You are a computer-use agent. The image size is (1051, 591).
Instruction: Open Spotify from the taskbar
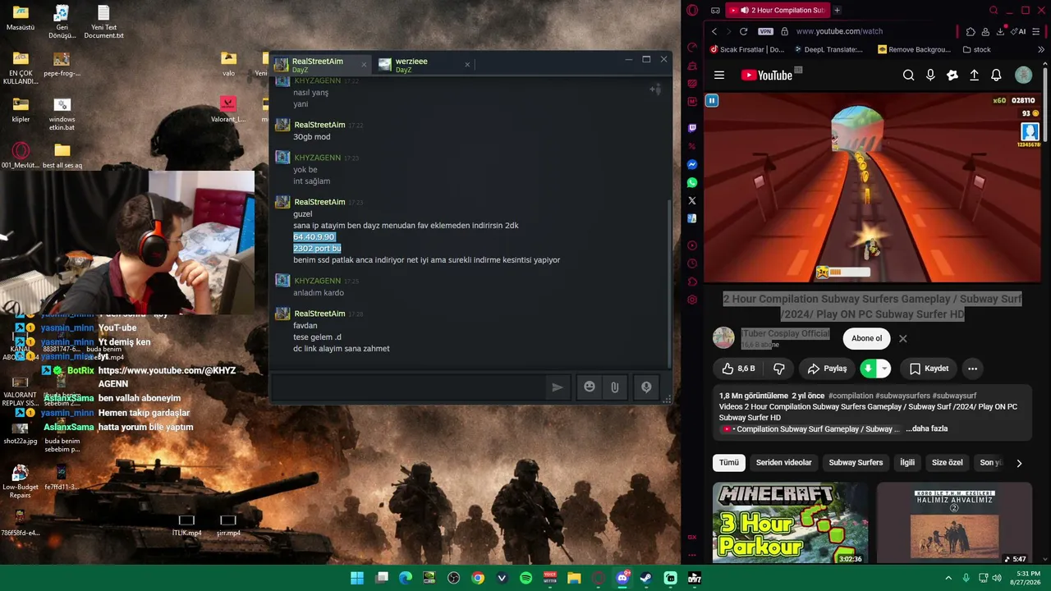coord(526,578)
